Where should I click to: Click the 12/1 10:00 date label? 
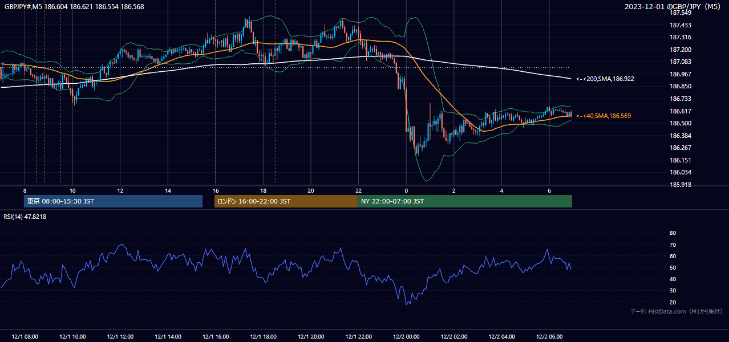click(72, 337)
